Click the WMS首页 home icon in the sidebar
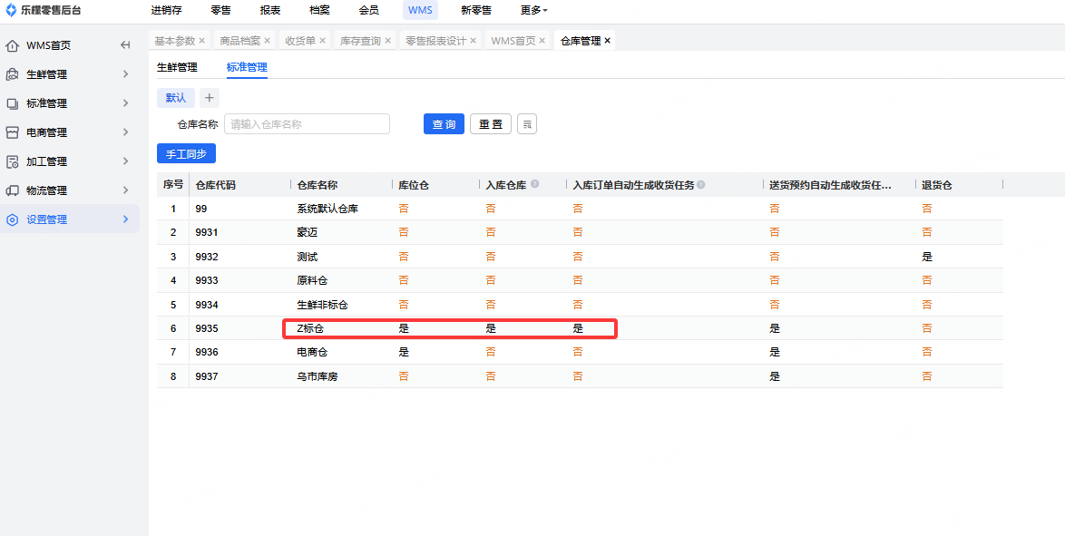The height and width of the screenshot is (536, 1065). 13,45
